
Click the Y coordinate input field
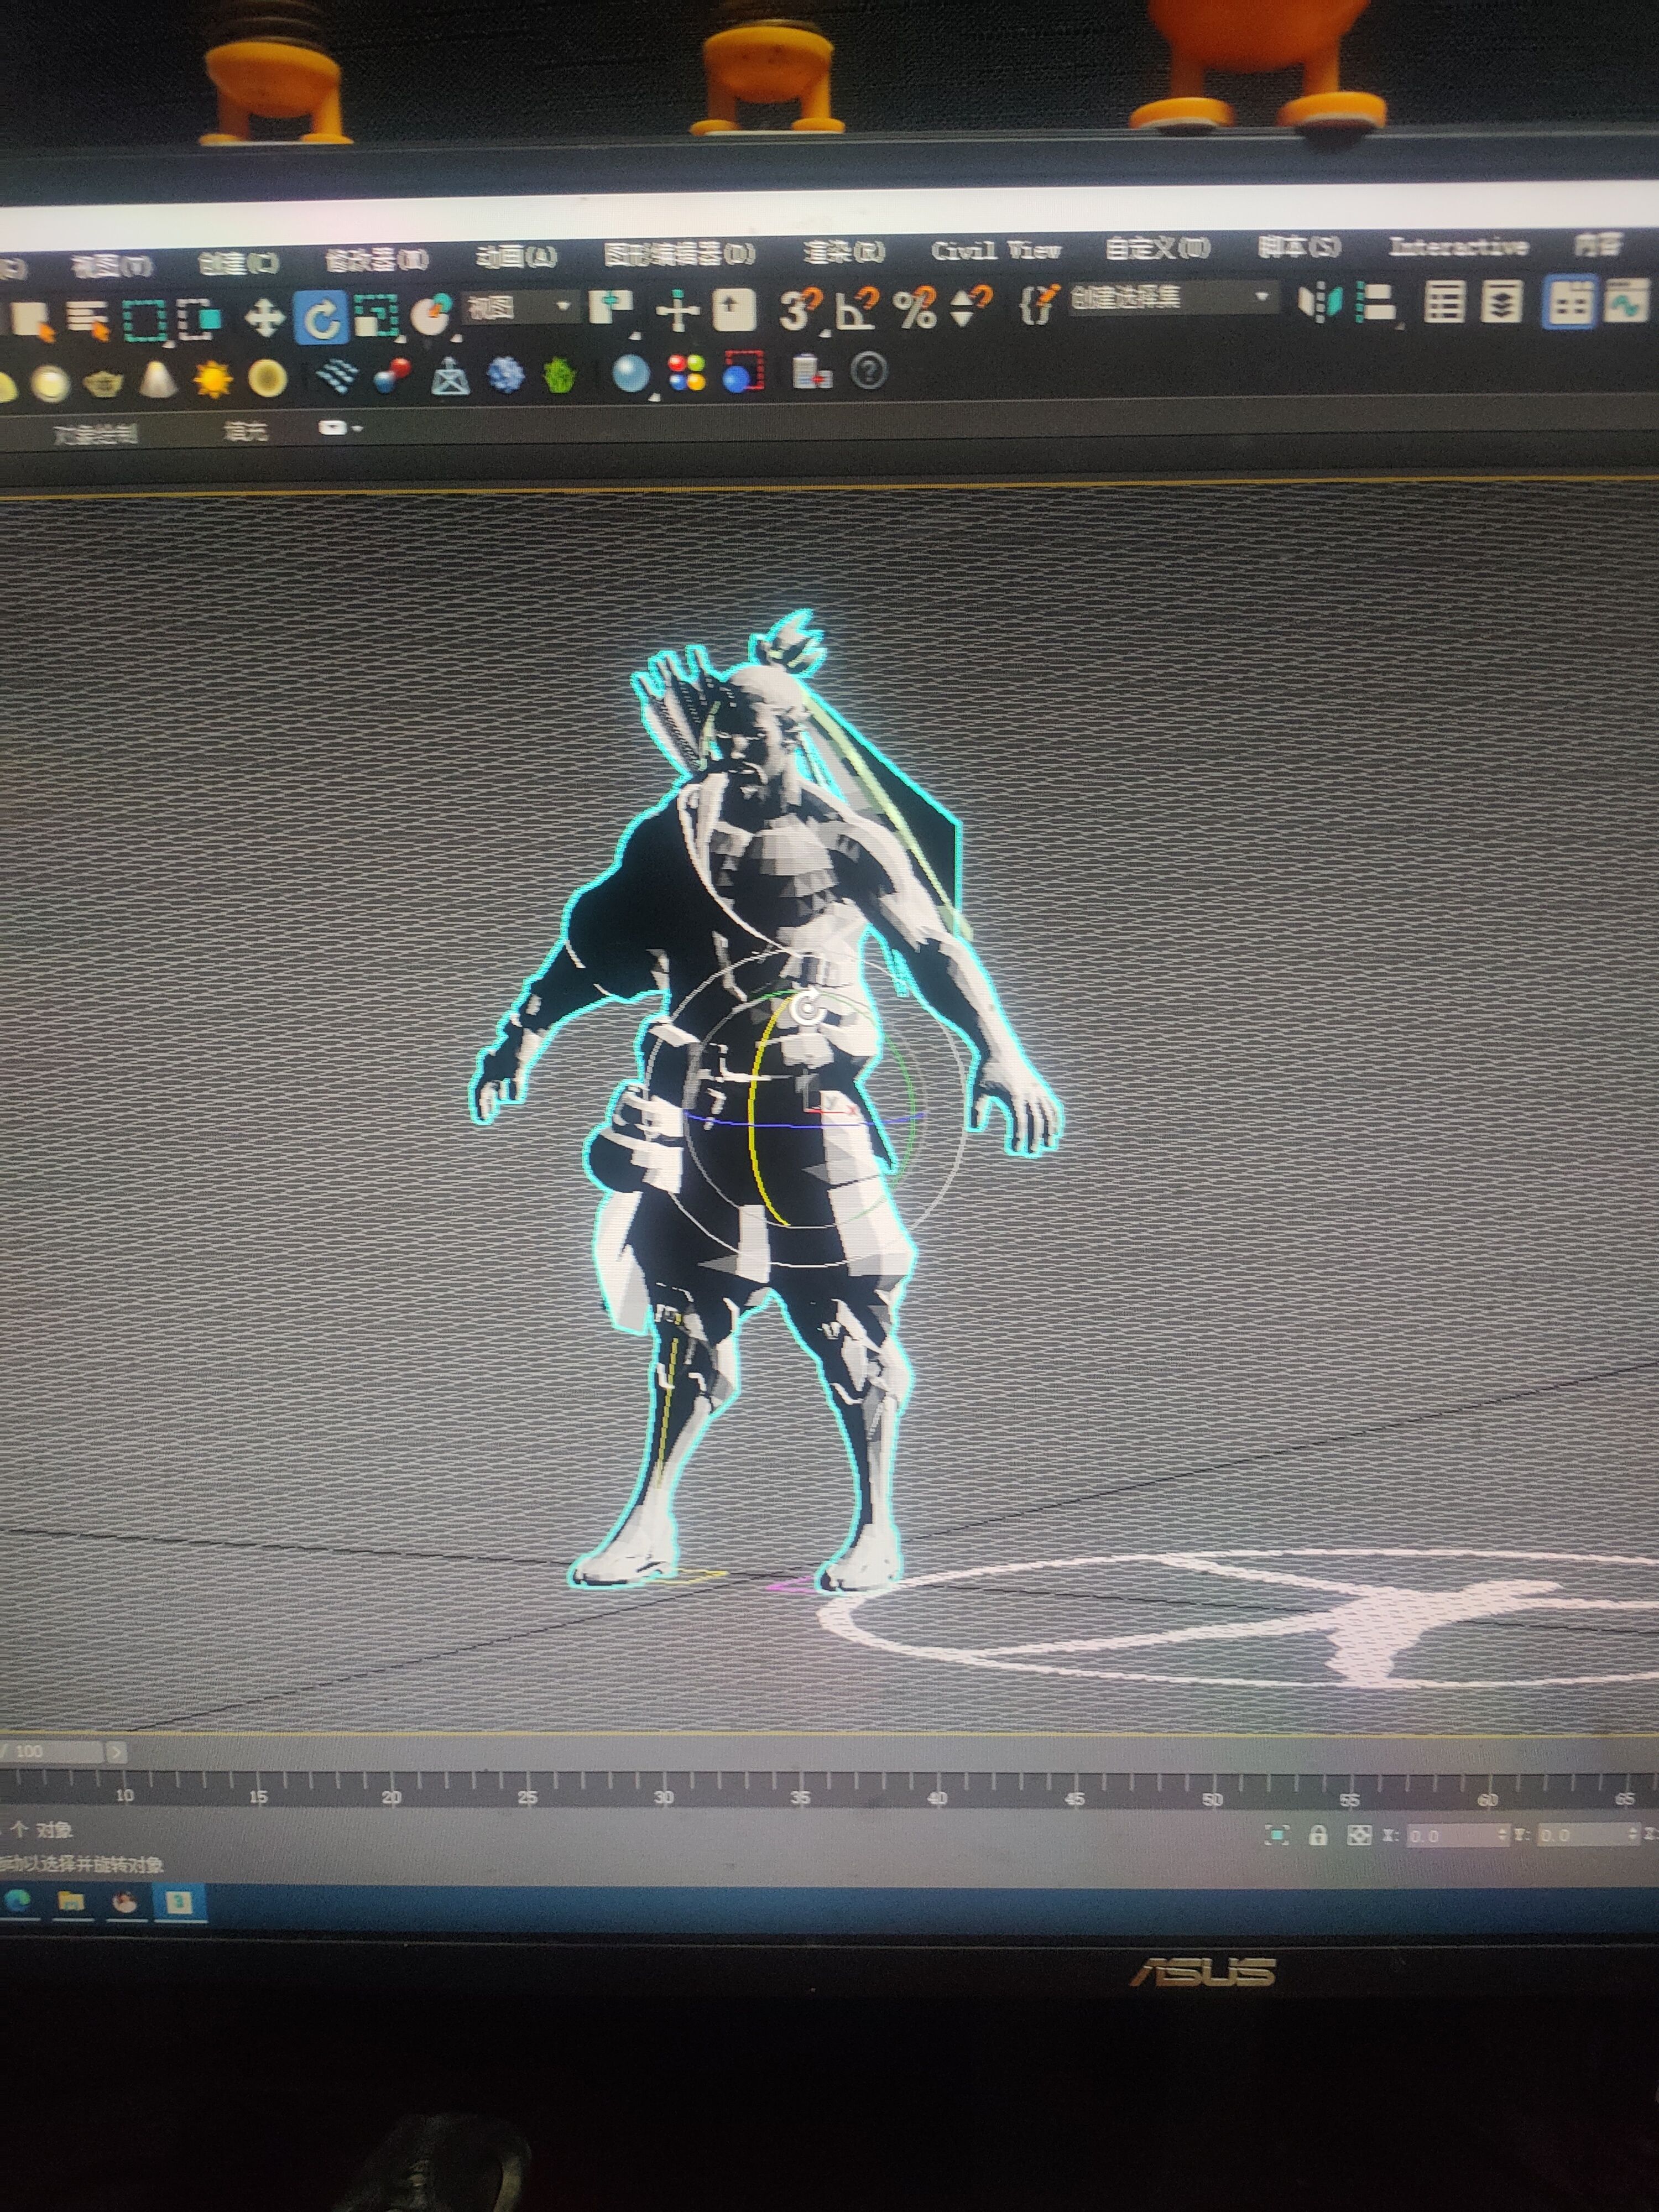[x=1589, y=1835]
